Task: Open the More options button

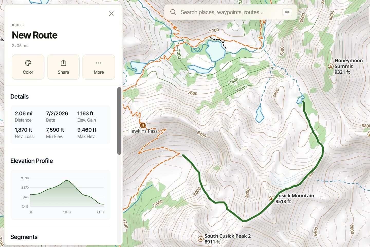Action: click(x=99, y=67)
